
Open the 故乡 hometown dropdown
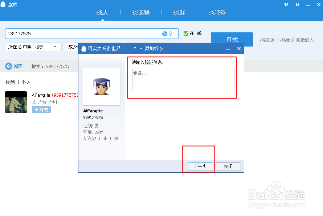click(x=73, y=47)
